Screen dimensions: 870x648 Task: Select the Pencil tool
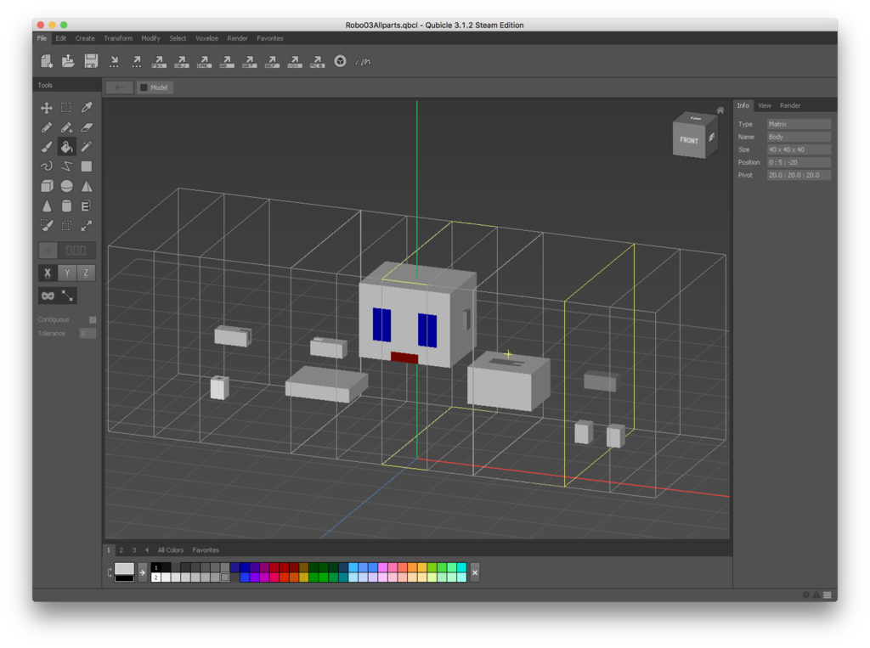tap(47, 127)
